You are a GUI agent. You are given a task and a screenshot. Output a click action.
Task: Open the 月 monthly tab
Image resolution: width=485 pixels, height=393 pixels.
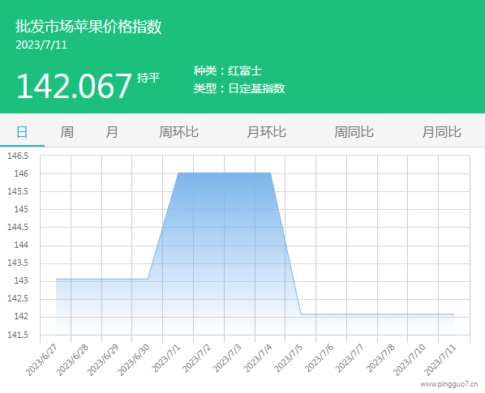point(112,132)
